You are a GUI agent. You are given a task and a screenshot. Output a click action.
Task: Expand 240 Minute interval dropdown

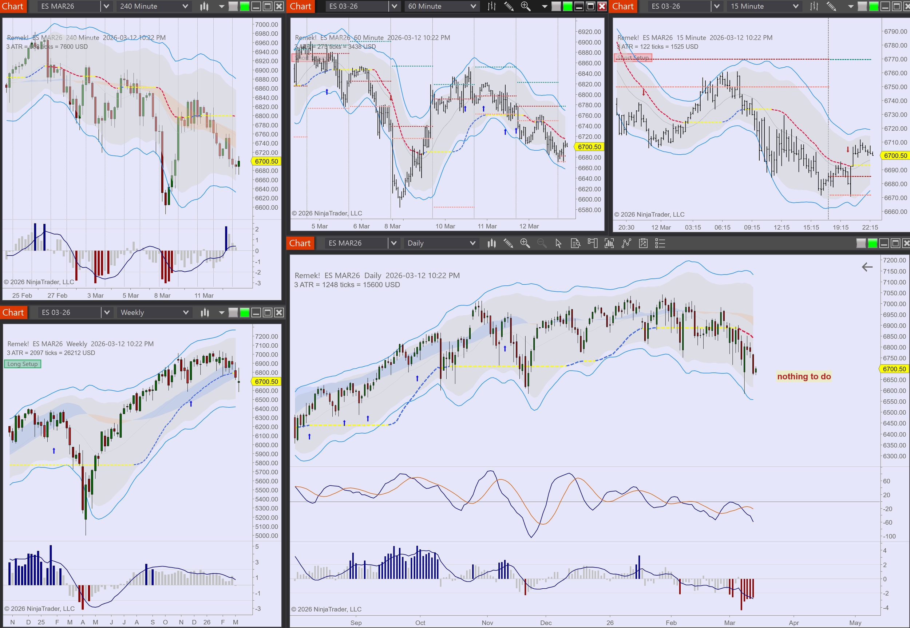click(185, 6)
